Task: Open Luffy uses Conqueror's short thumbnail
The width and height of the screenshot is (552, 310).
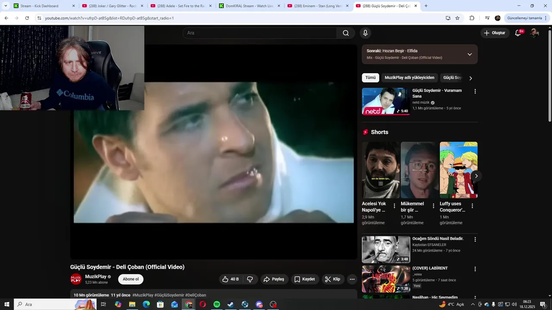Action: click(458, 170)
